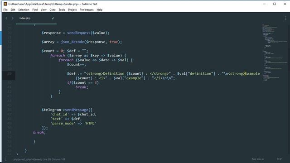The width and height of the screenshot is (290, 163).
Task: Click line number 39 in the gutter
Action: coord(10,73)
